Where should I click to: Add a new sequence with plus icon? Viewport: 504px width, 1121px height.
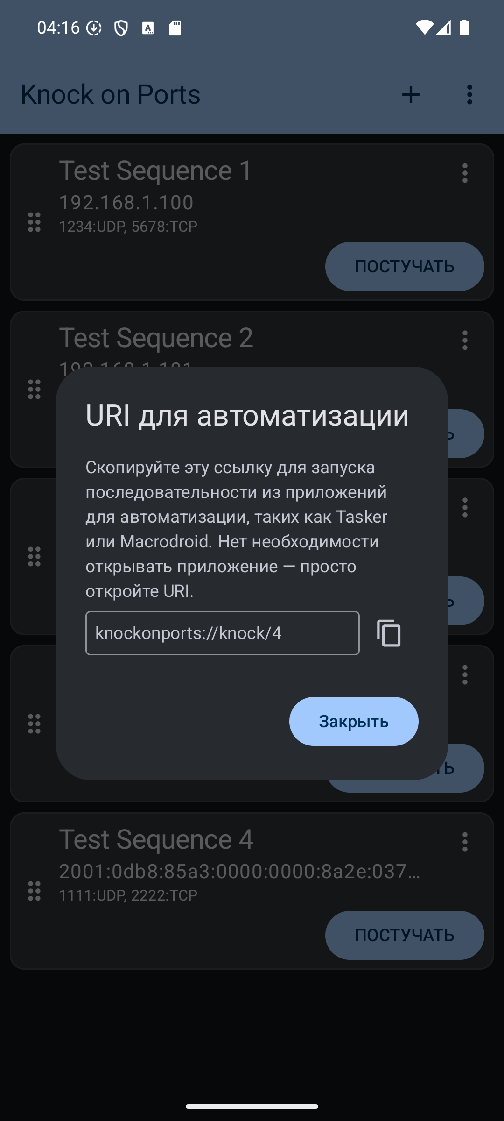[x=411, y=95]
